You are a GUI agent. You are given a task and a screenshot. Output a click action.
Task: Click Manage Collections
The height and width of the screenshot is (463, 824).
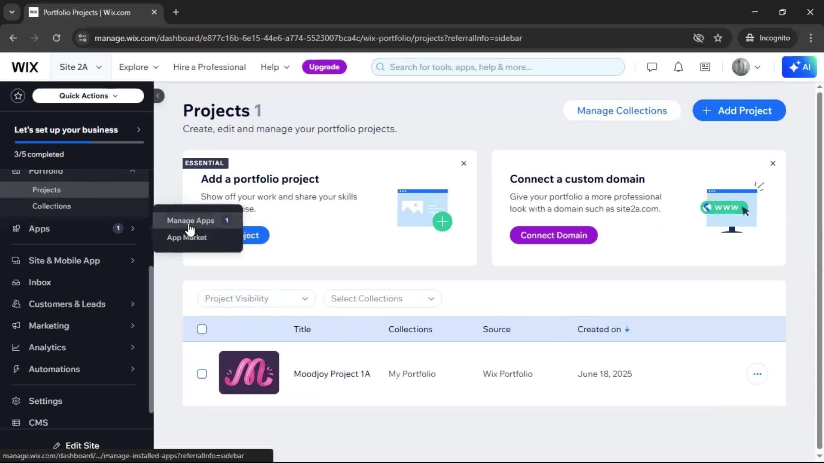pos(622,111)
